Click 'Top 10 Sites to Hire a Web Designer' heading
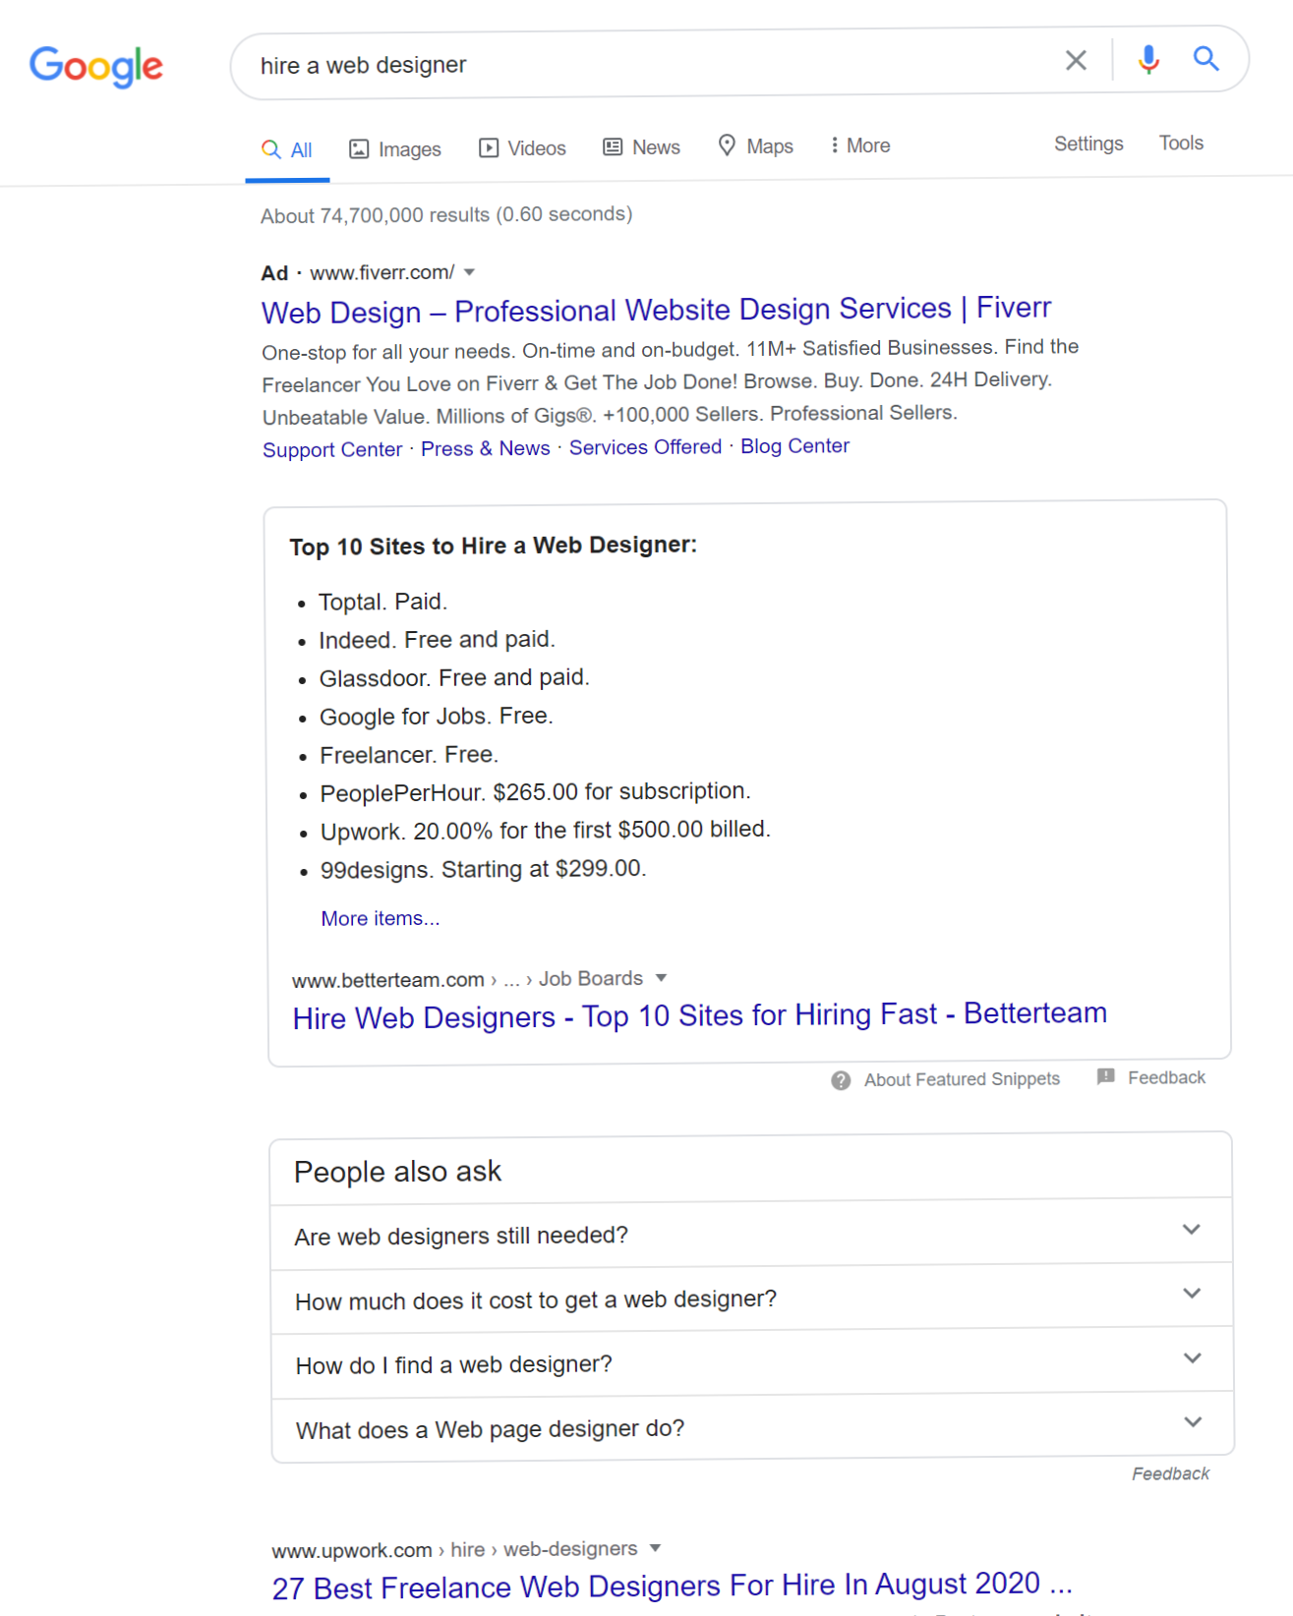 coord(494,546)
